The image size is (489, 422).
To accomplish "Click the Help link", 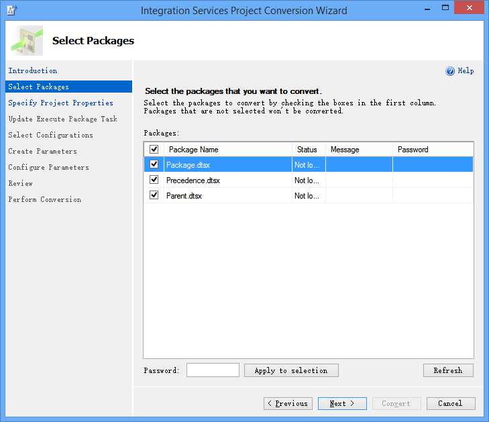I will [x=466, y=71].
